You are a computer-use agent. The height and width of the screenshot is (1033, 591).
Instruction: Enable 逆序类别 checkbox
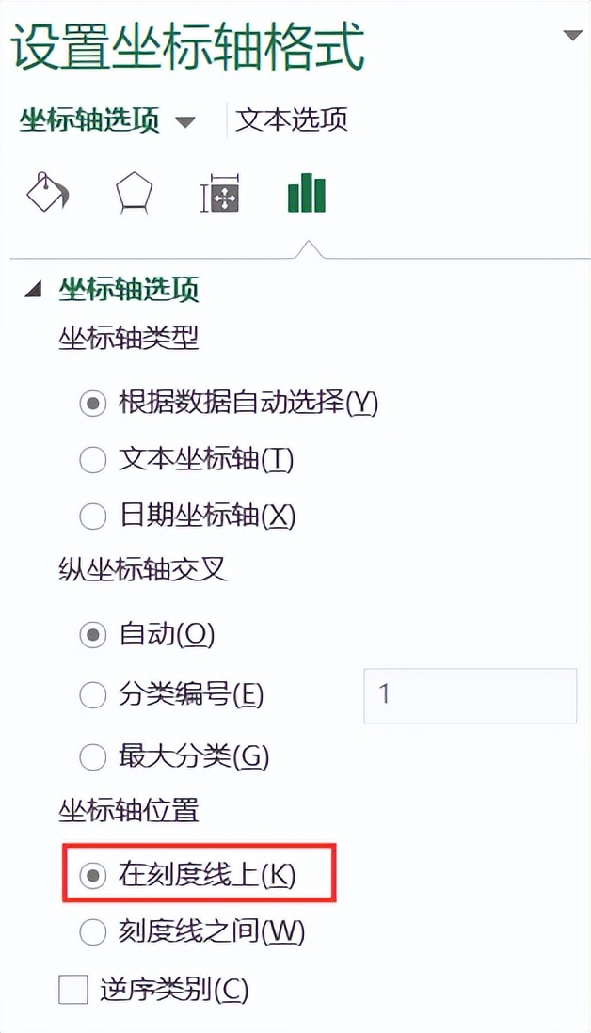pyautogui.click(x=72, y=990)
